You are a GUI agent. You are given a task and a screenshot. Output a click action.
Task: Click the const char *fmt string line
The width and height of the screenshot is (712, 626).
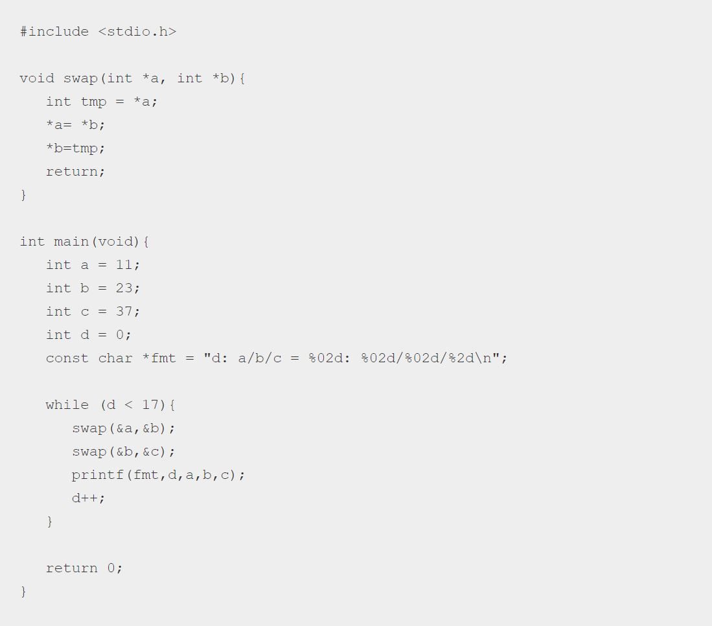[x=277, y=358]
